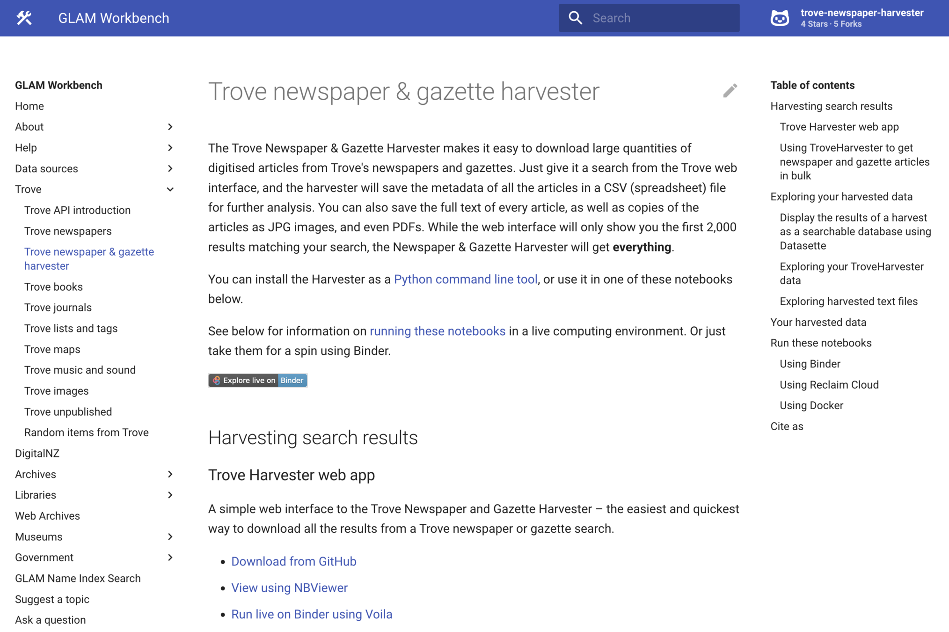Click the search magnifier icon

[575, 18]
